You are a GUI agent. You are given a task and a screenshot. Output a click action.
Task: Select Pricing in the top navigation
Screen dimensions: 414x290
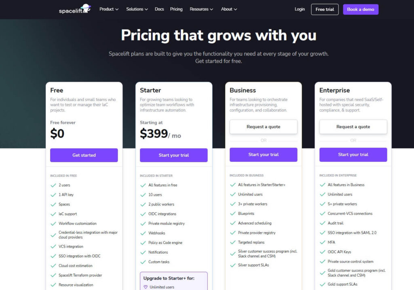(x=176, y=9)
